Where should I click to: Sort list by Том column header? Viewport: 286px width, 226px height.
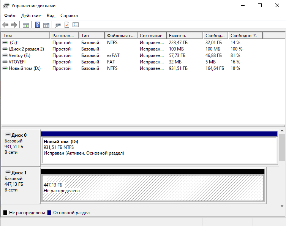[x=25, y=35]
